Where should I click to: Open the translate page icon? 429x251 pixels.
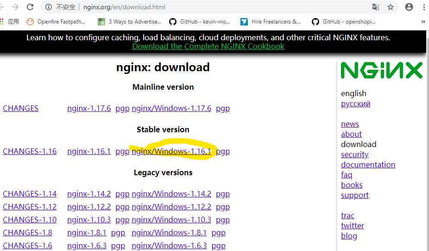[376, 7]
